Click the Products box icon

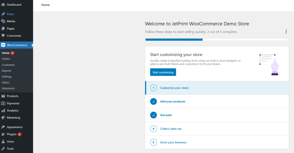[3, 96]
